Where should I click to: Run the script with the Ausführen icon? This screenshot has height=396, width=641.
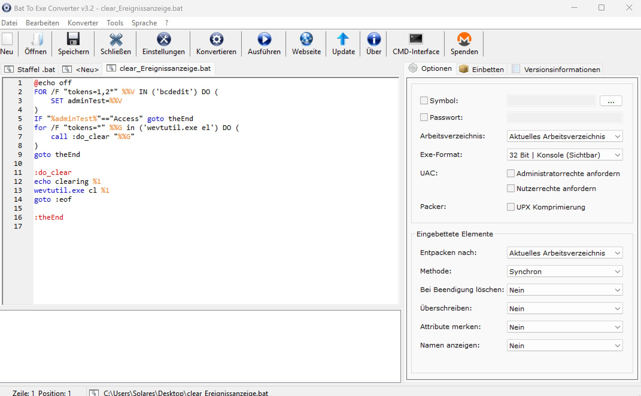point(264,39)
